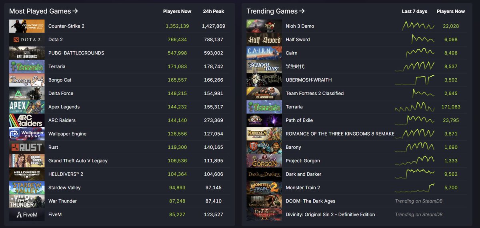Screen dimensions: 480x228
Task: Click the Path of Exile sparkline chart
Action: 414,120
